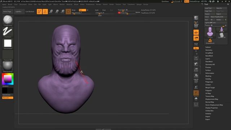231x130 pixels.
Task: Expand the Deformation subpalette
Action: click(x=210, y=73)
